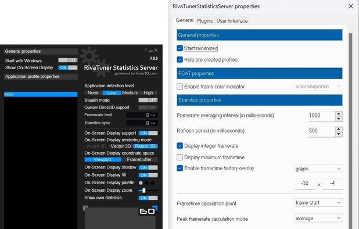Image resolution: width=359 pixels, height=229 pixels.
Task: Set detection level to Medium
Action: tap(130, 93)
